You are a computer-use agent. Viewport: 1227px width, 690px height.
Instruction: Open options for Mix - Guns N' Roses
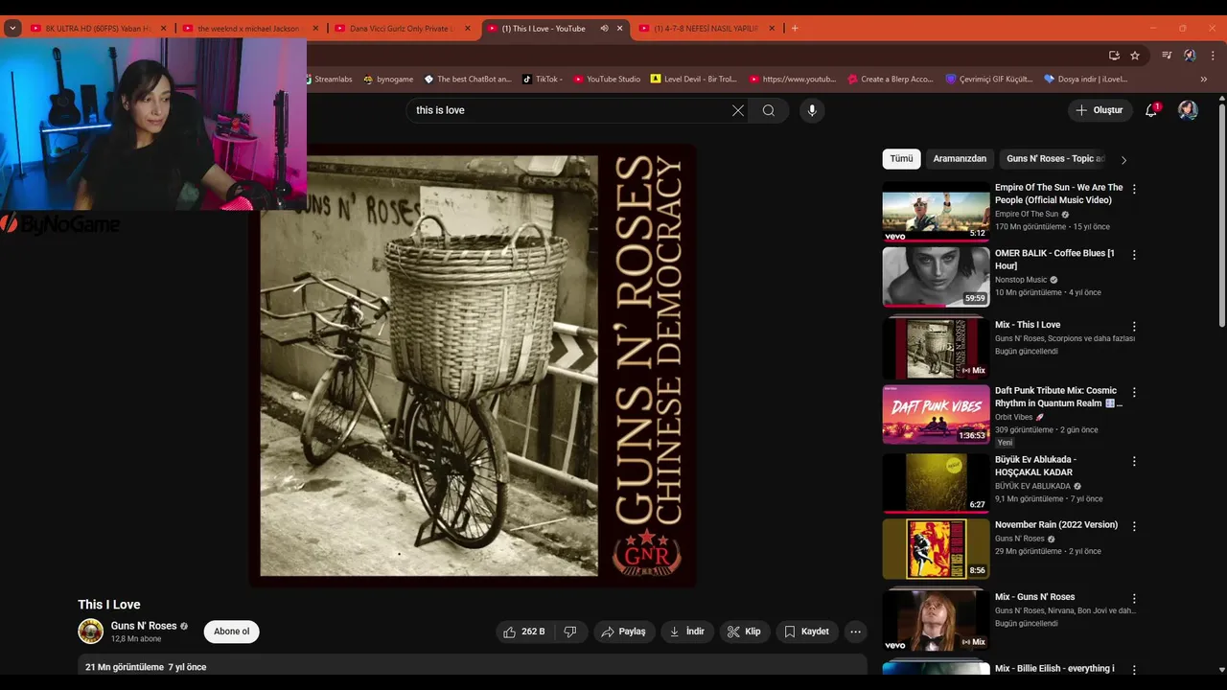[1134, 599]
